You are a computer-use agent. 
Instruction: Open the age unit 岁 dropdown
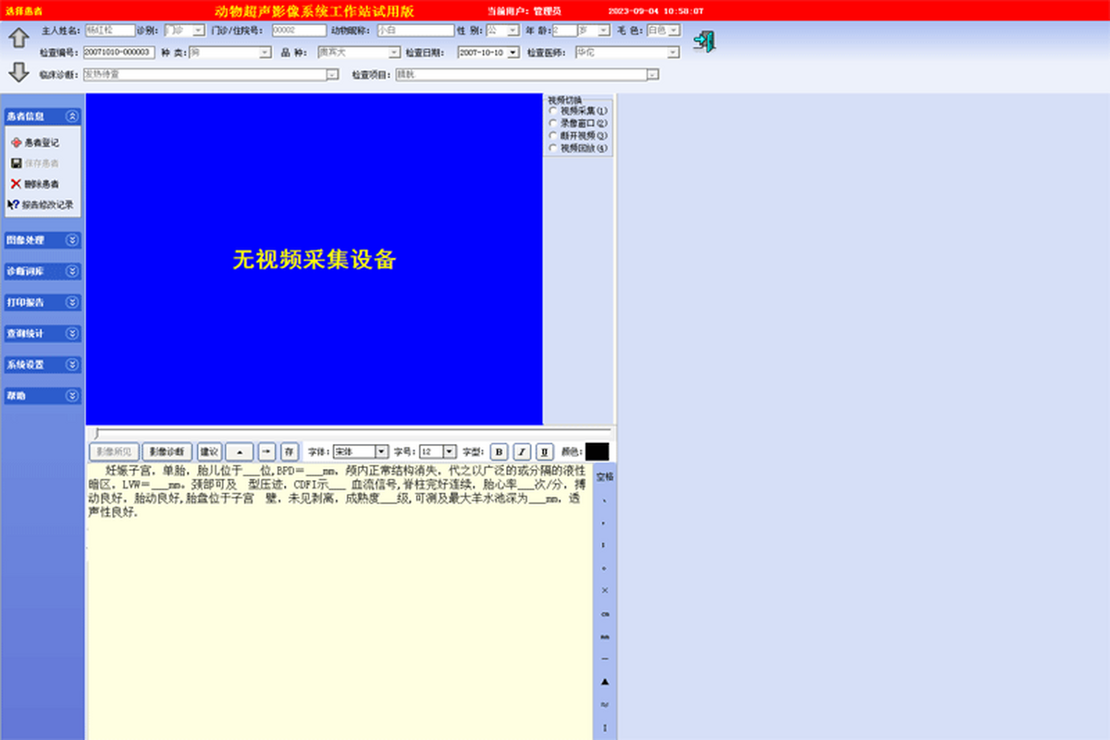(604, 31)
